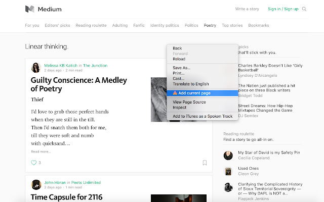Open Guilty Conscience: A Medley of Poetry title
The image size is (324, 202).
(x=79, y=84)
